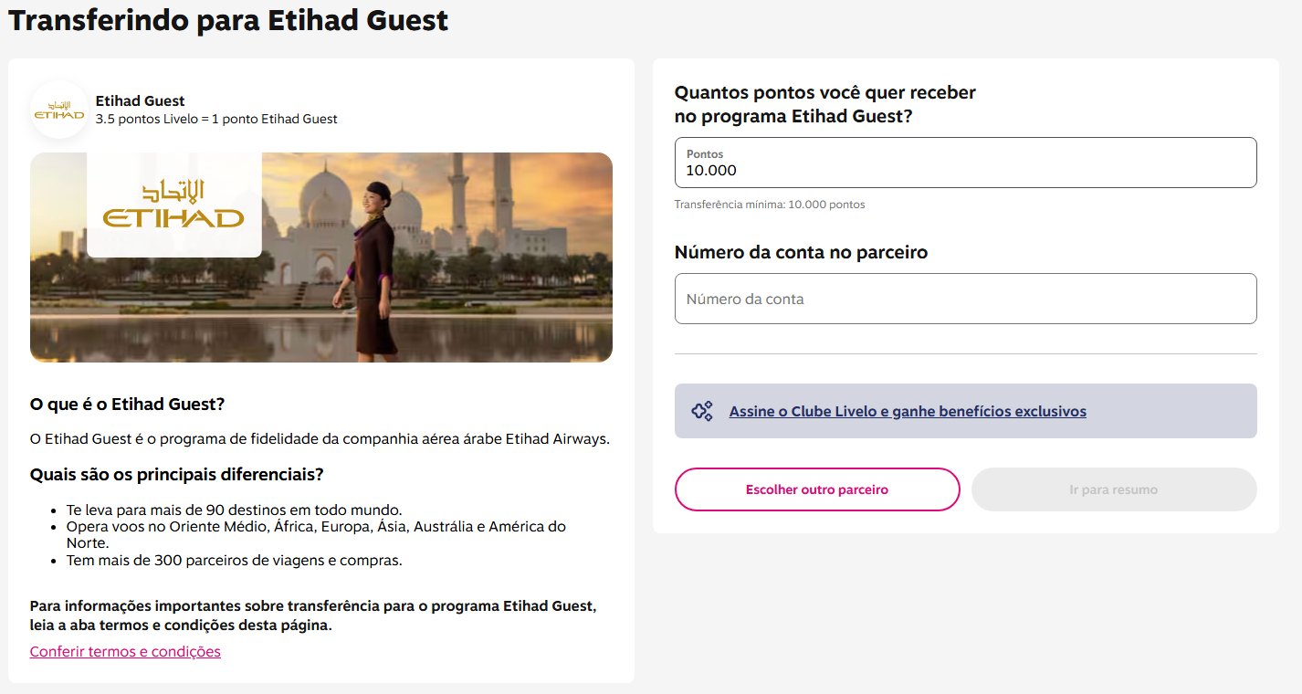Click the Número da conta no parceiro heading
Viewport: 1302px width, 694px height.
point(801,252)
